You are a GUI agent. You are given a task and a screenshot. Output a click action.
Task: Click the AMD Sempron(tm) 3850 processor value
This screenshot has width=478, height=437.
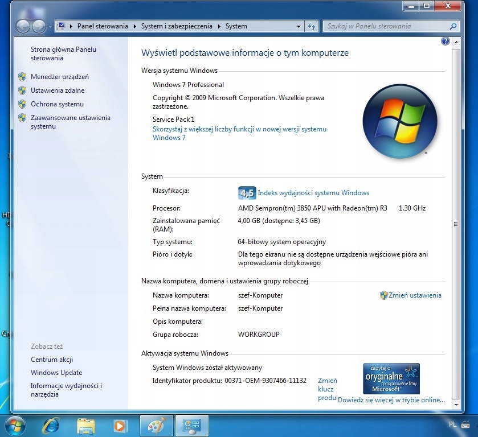(x=312, y=208)
